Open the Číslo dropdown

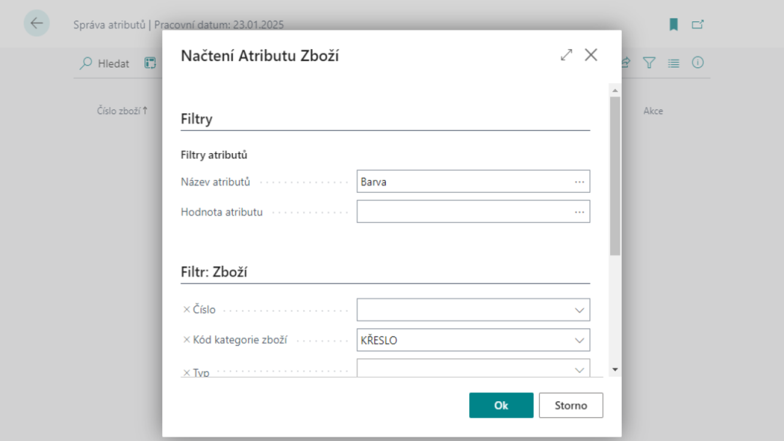pyautogui.click(x=578, y=309)
